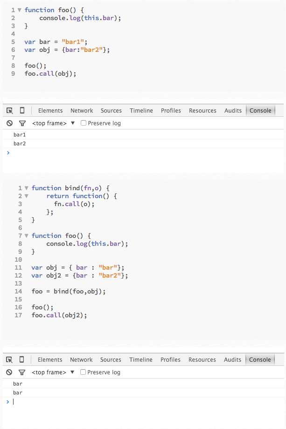Click the foo = bind(foo,obj); line
The image size is (286, 429).
[69, 292]
